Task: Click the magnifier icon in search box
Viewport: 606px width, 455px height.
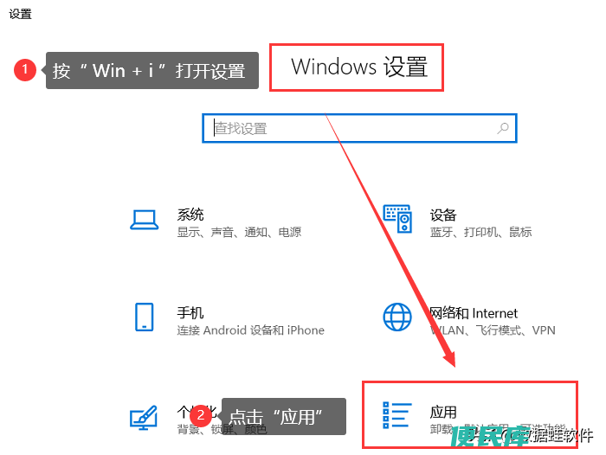Action: [503, 128]
